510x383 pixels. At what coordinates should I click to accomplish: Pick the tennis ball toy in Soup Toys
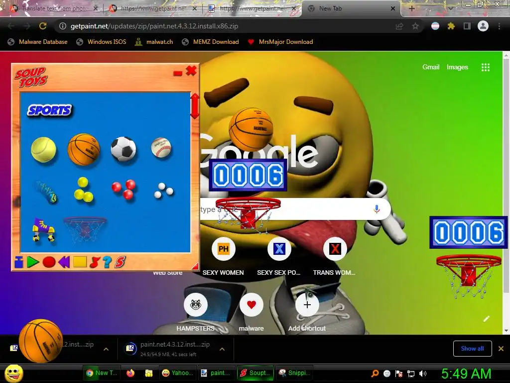click(44, 150)
